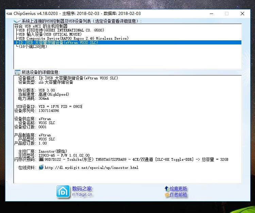The image size is (255, 213).
Task: Open the dl.mydigit.net innostor.html link
Action: click(91, 168)
